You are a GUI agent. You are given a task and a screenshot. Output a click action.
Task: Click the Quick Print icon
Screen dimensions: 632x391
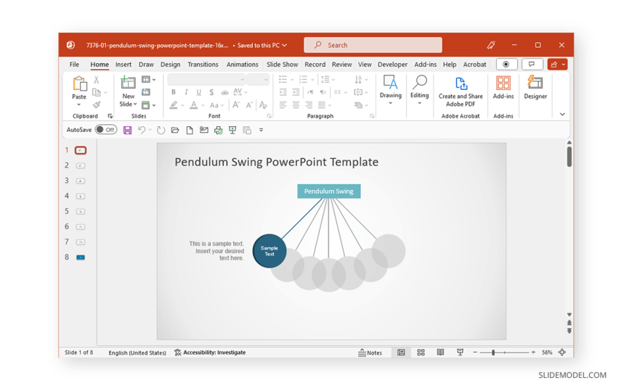click(x=219, y=130)
